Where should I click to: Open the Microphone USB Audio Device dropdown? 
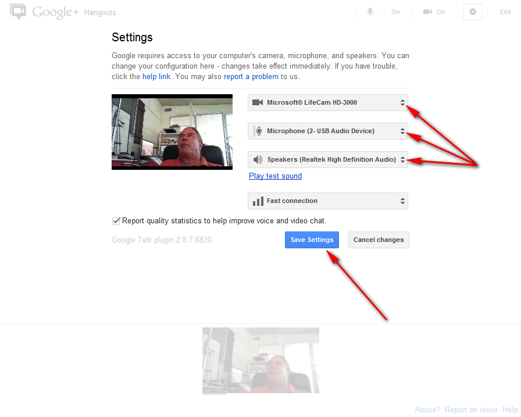[328, 131]
